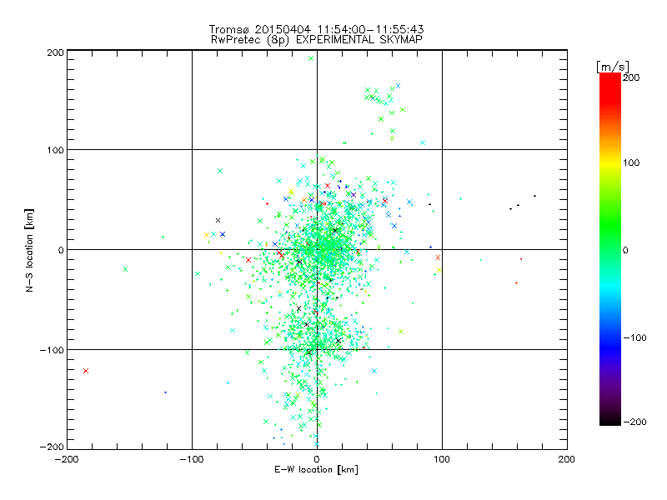The width and height of the screenshot is (667, 500).
Task: Pick the yellow band of the velocity colorbar
Action: (x=610, y=163)
